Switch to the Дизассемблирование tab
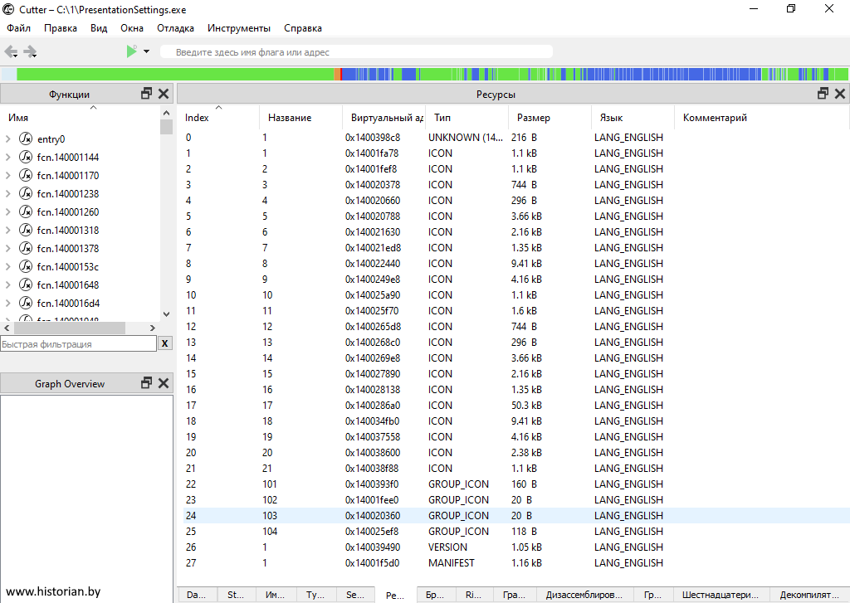The height and width of the screenshot is (603, 850). 584,595
